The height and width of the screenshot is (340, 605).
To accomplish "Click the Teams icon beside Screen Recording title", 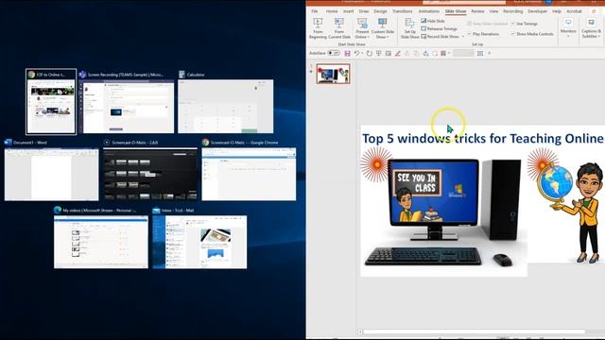I will click(x=82, y=75).
